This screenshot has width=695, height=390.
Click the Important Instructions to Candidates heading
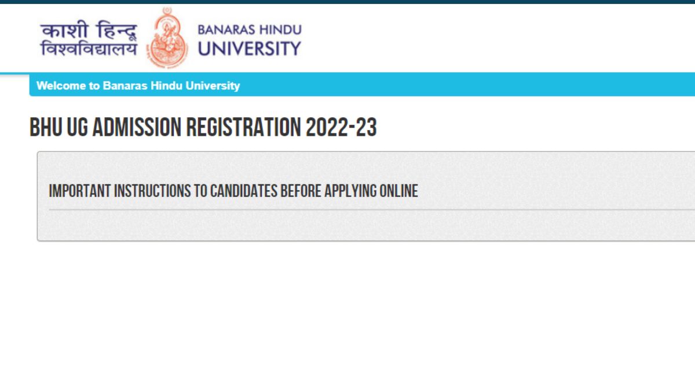coord(233,191)
